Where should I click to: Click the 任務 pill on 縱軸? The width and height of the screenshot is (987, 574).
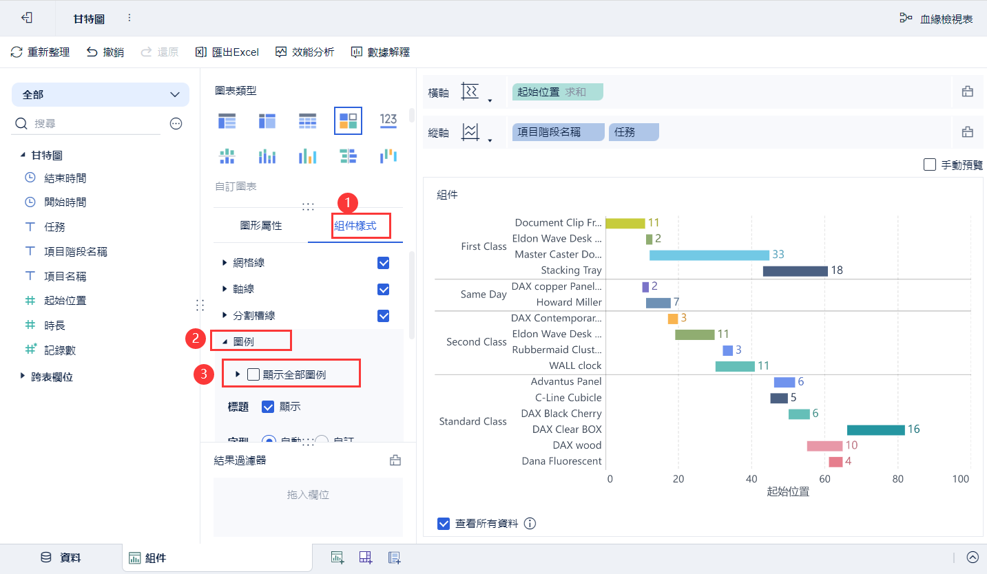(x=634, y=132)
